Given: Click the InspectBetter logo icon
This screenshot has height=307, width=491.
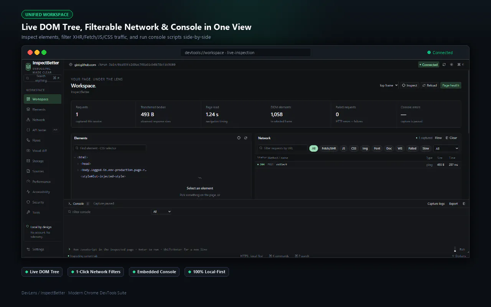Looking at the screenshot, I should tap(28, 66).
